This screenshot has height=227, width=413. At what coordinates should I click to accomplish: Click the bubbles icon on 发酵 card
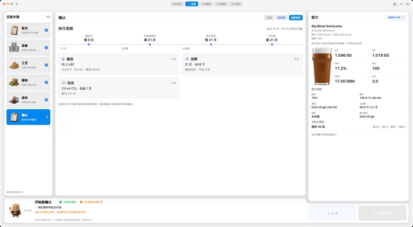point(187,59)
